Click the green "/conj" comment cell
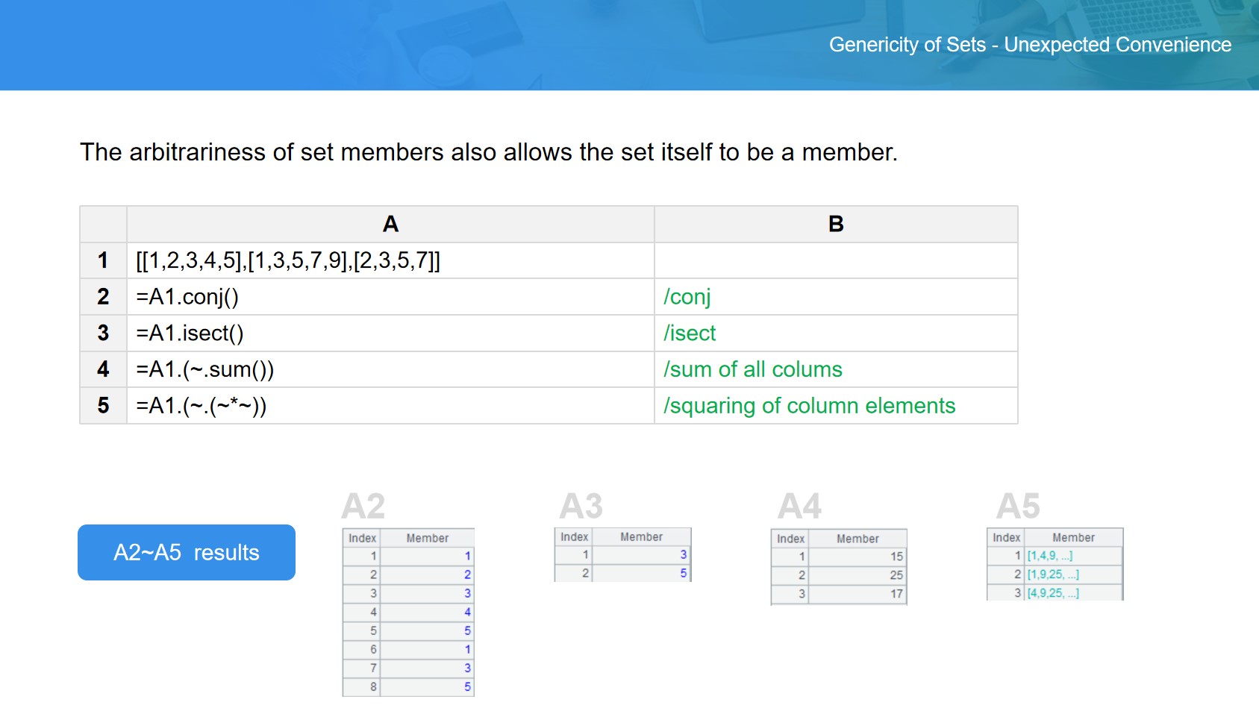Image resolution: width=1259 pixels, height=708 pixels. (x=687, y=297)
